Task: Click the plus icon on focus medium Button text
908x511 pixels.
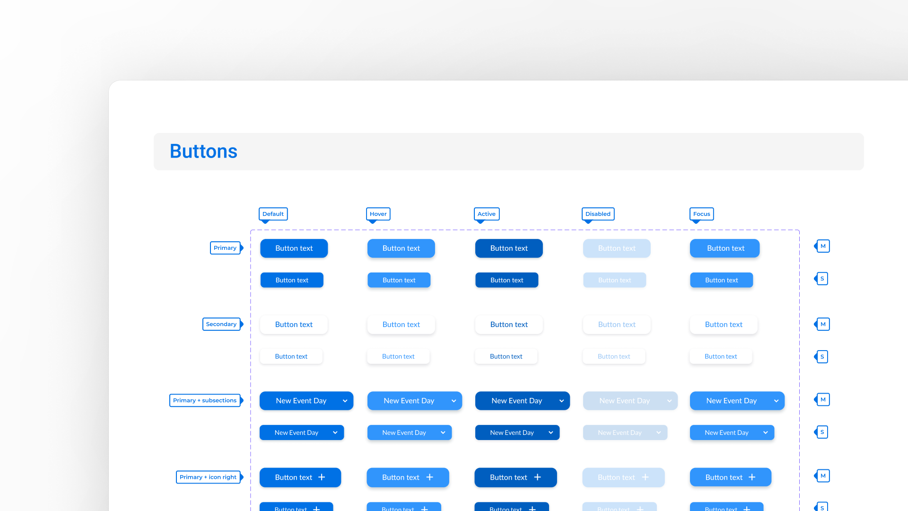Action: click(752, 477)
